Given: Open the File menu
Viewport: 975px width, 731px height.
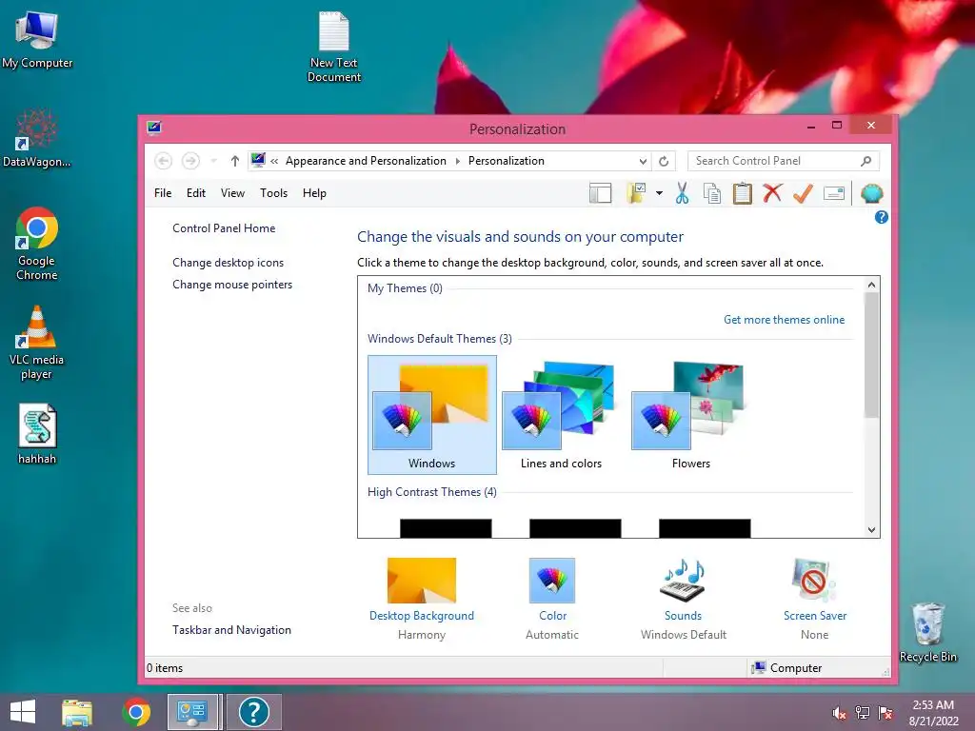Looking at the screenshot, I should pos(163,193).
